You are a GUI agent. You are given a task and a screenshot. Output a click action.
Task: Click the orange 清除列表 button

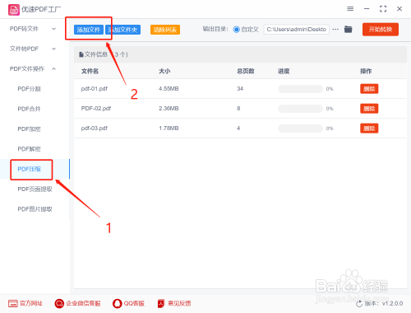coord(165,30)
